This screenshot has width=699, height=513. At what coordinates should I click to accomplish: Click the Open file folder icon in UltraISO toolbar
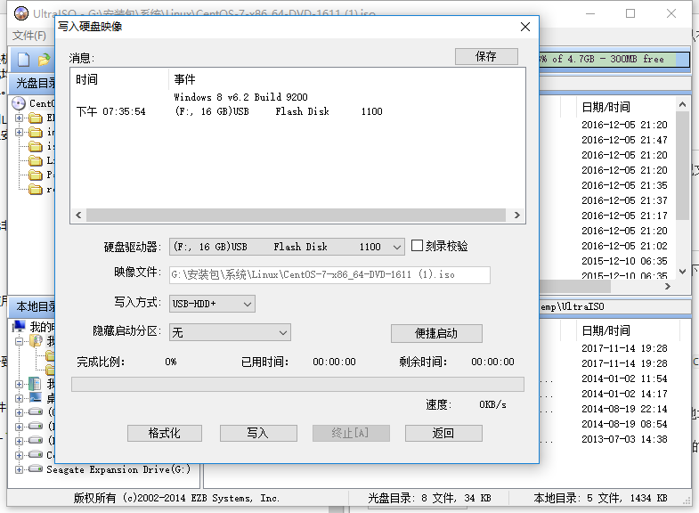tap(45, 60)
